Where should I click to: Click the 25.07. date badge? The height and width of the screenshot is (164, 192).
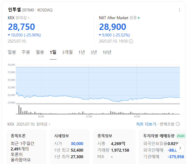pos(181,136)
